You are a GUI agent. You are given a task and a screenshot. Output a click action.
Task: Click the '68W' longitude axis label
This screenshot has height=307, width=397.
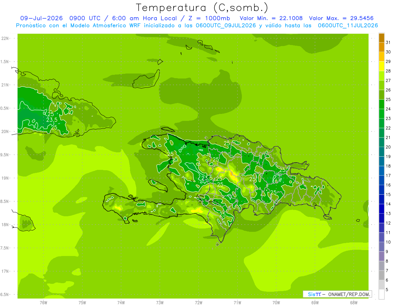354,303
